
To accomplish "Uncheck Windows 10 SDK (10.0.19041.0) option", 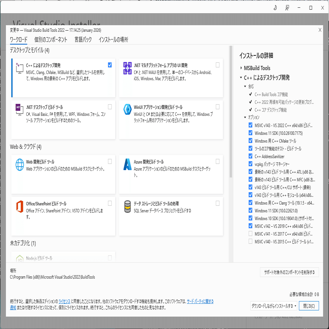I will (x=250, y=218).
